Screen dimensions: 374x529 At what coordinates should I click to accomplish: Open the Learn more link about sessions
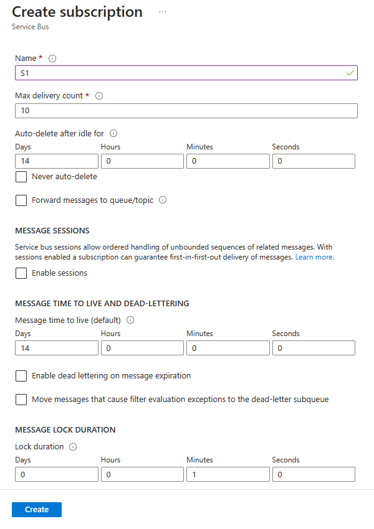[314, 256]
